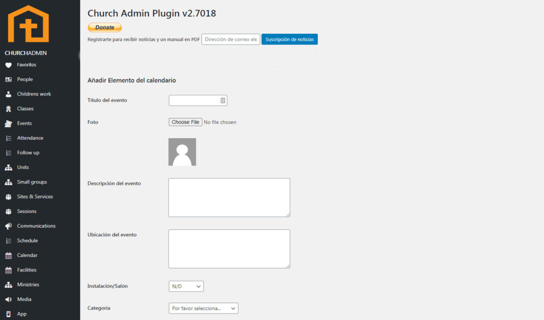Go to Sites & Services menu
544x320 pixels.
pyautogui.click(x=35, y=197)
